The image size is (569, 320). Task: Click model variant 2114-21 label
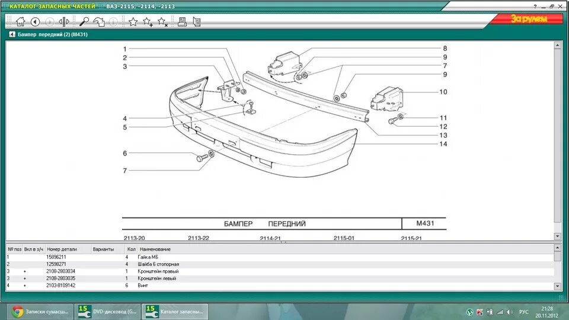(270, 238)
